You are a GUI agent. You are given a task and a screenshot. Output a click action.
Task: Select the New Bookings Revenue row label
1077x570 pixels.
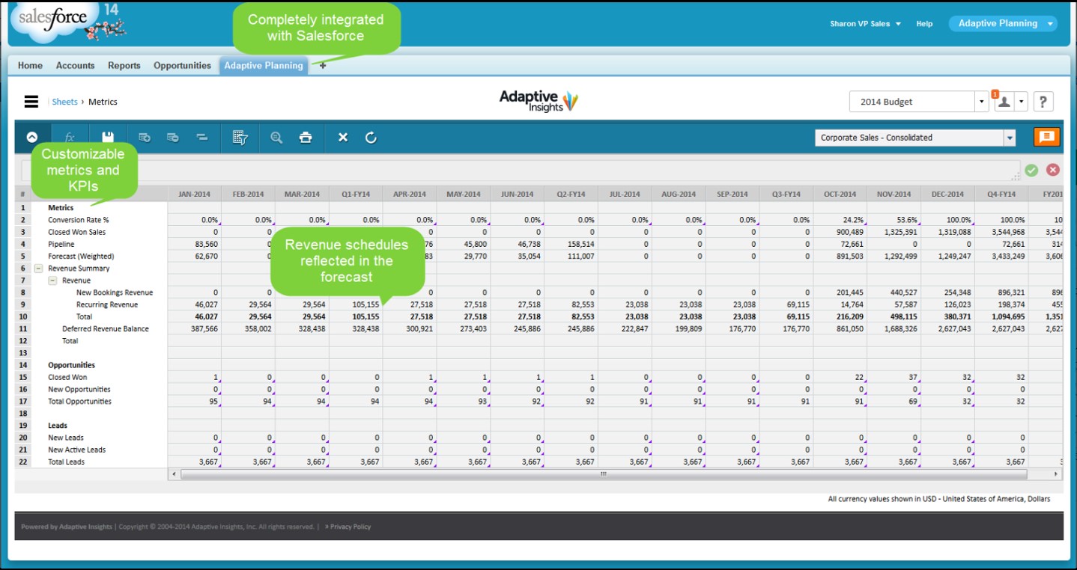click(115, 292)
